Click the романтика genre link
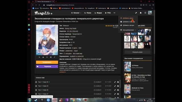 (69, 51)
